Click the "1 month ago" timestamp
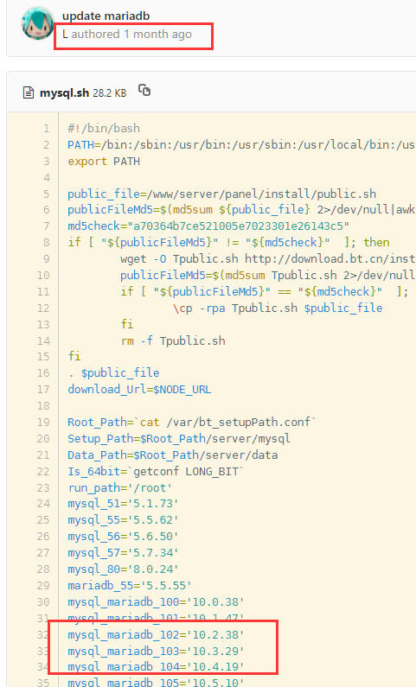Image resolution: width=416 pixels, height=687 pixels. [157, 35]
